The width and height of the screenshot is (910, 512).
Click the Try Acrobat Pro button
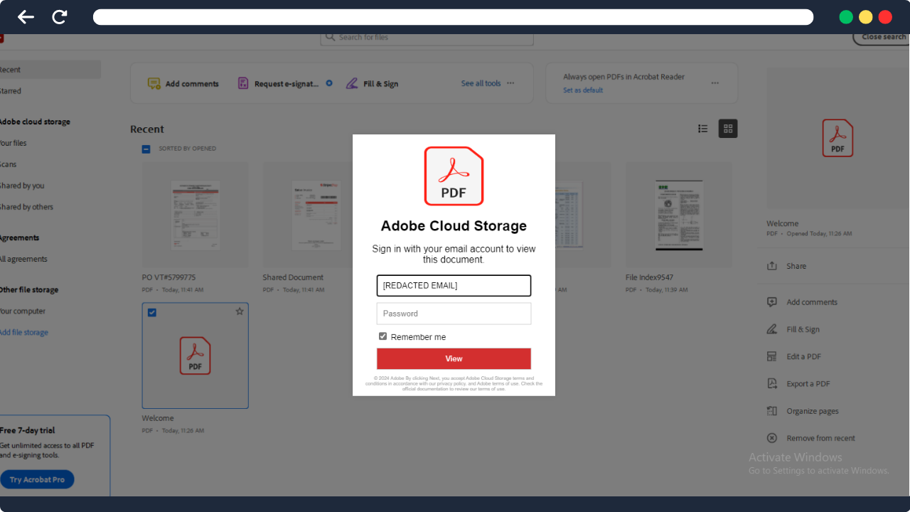[x=37, y=479]
